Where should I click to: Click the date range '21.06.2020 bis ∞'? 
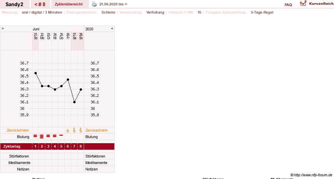coord(113,4)
